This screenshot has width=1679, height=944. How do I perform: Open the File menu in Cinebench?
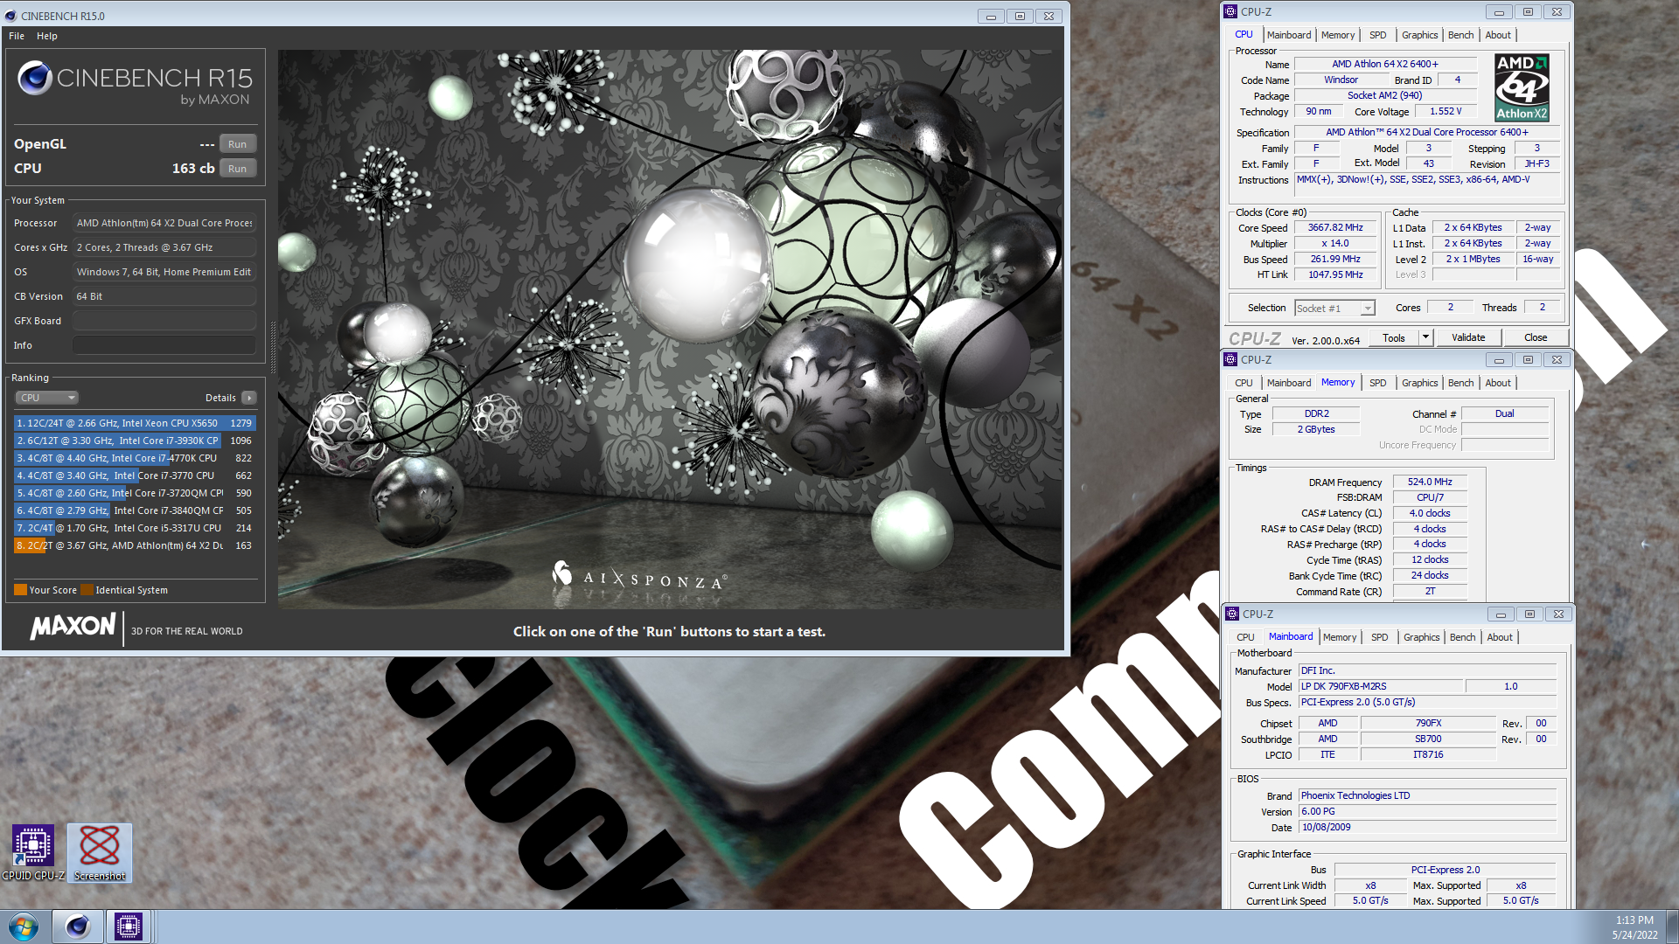point(17,36)
